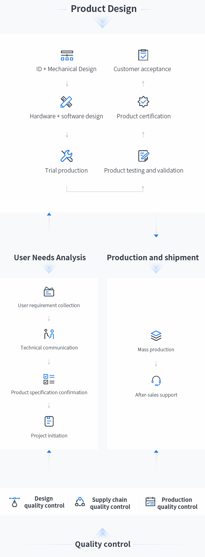Click the Product Design heading
This screenshot has height=557, width=205.
point(104,9)
